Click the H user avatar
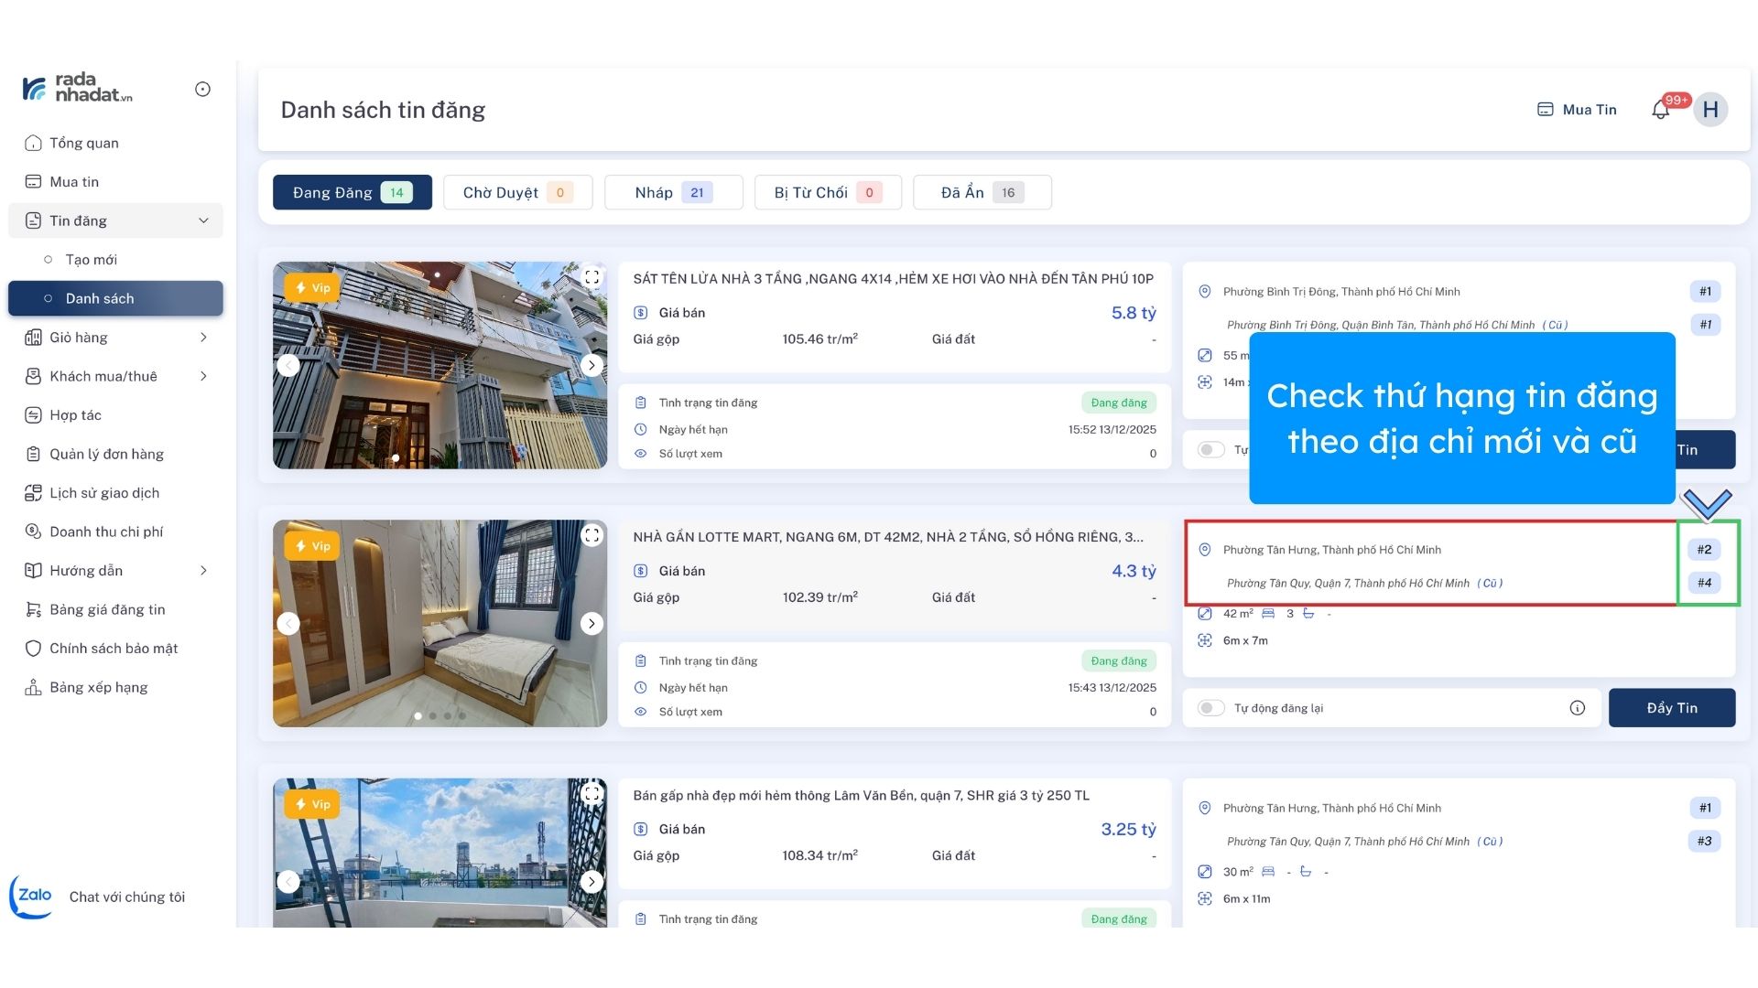 [1709, 110]
